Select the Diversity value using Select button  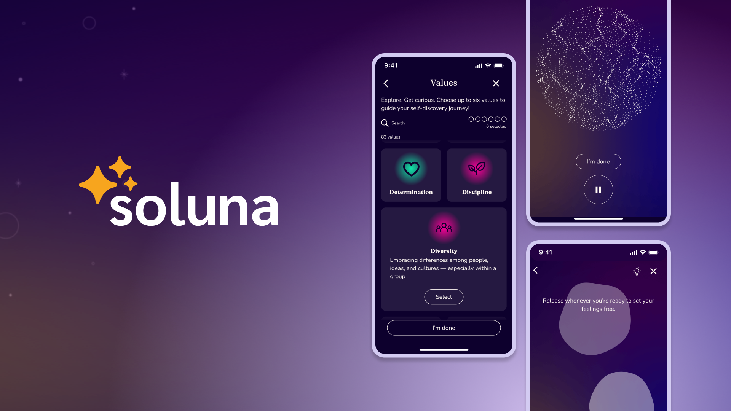tap(444, 296)
